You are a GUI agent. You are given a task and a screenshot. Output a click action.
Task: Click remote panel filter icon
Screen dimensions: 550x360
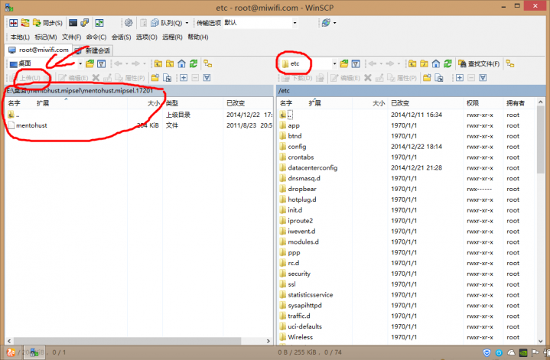(356, 63)
